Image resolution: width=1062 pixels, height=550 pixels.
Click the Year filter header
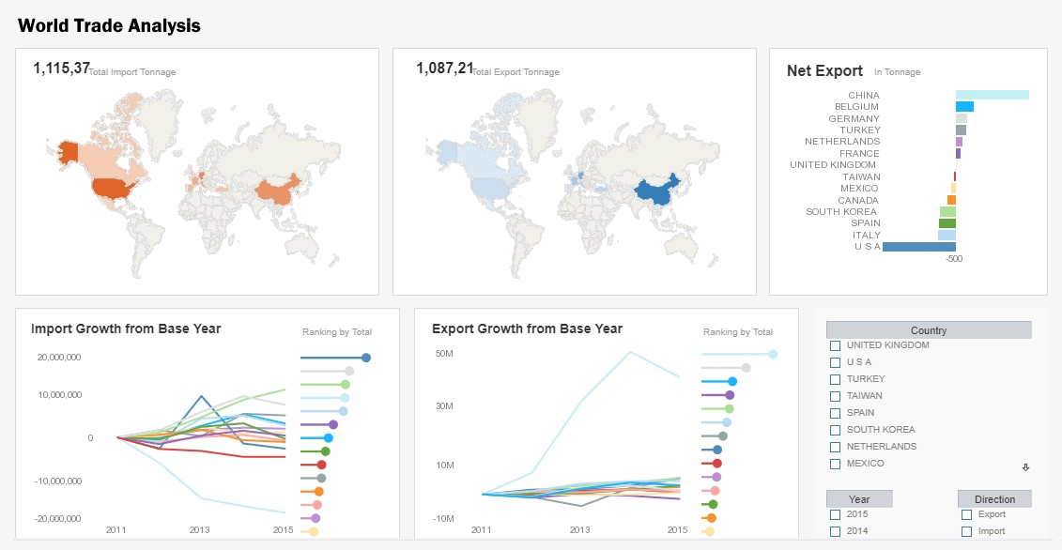(x=858, y=499)
